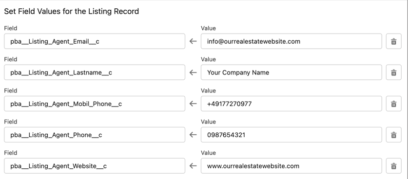Click the arrow beside the Agent_Phone field

[193, 135]
